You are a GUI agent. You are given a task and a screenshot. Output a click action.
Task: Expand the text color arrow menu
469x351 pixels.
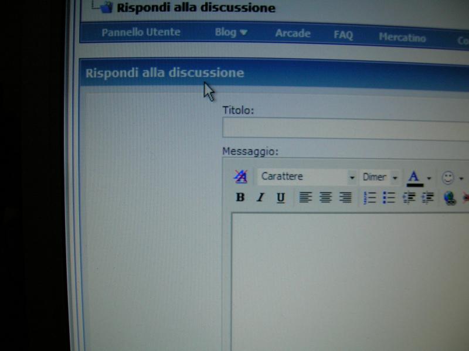[429, 178]
